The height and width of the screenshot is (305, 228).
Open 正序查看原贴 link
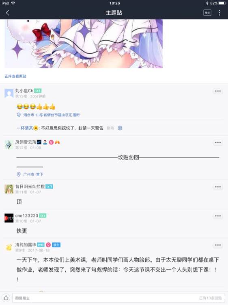coord(15,76)
